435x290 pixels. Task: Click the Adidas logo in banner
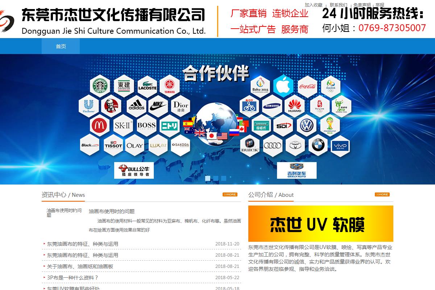tap(137, 105)
